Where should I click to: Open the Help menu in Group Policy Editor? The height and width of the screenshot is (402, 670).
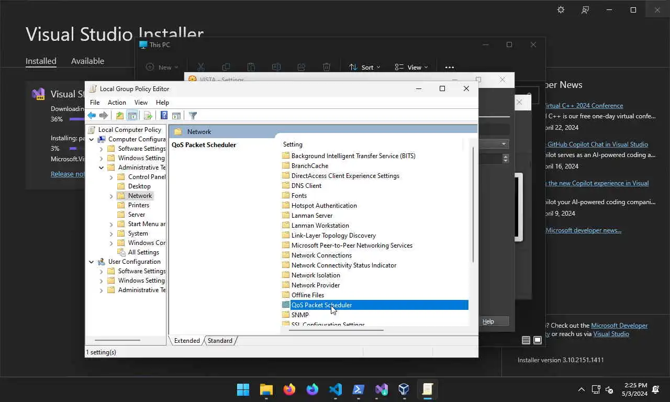point(162,103)
